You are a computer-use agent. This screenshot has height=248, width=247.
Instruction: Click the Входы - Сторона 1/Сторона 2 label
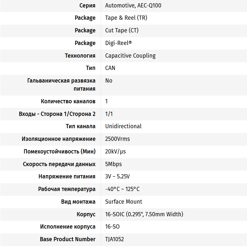(57, 114)
